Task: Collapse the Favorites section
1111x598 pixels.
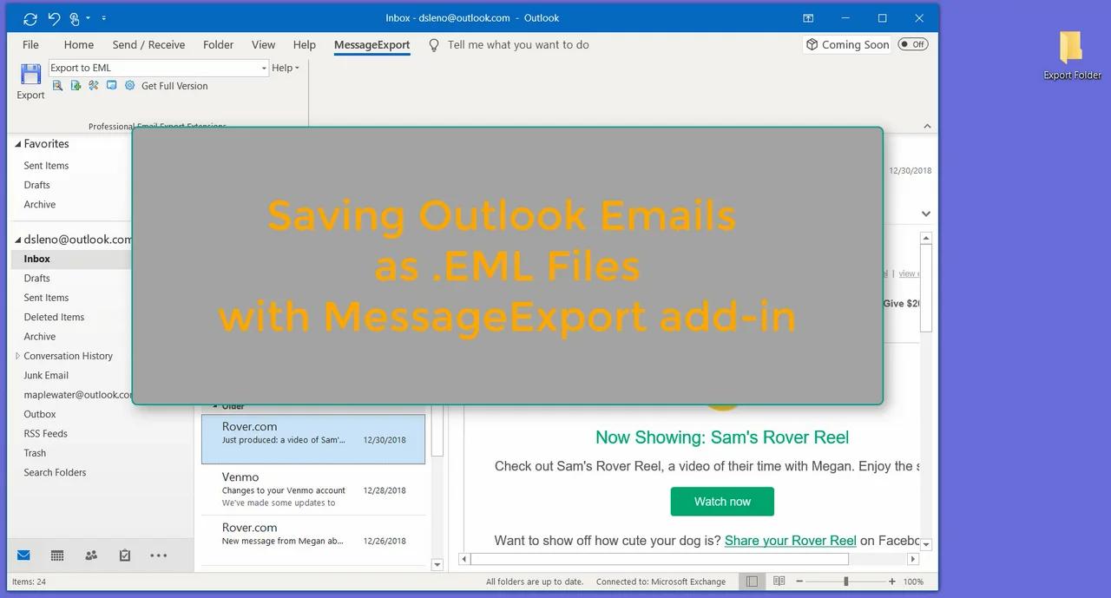Action: tap(17, 144)
